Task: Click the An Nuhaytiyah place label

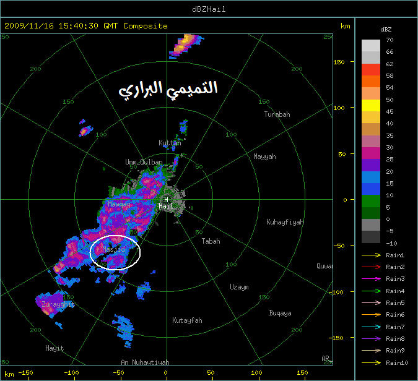Action: (x=145, y=362)
